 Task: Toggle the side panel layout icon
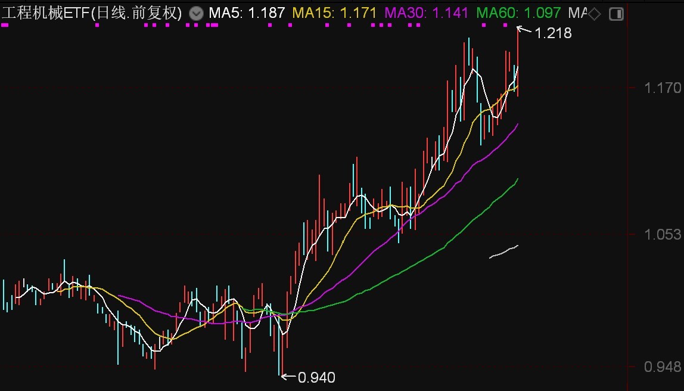(x=616, y=13)
